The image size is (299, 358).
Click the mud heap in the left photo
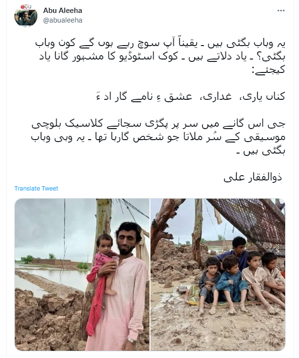[46, 320]
